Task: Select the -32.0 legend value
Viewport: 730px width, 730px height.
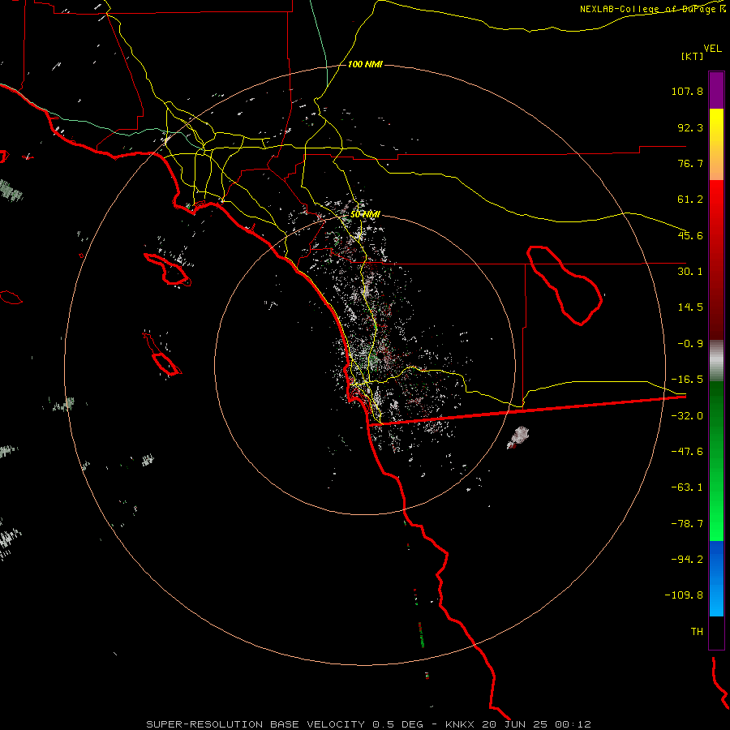Action: pyautogui.click(x=687, y=416)
